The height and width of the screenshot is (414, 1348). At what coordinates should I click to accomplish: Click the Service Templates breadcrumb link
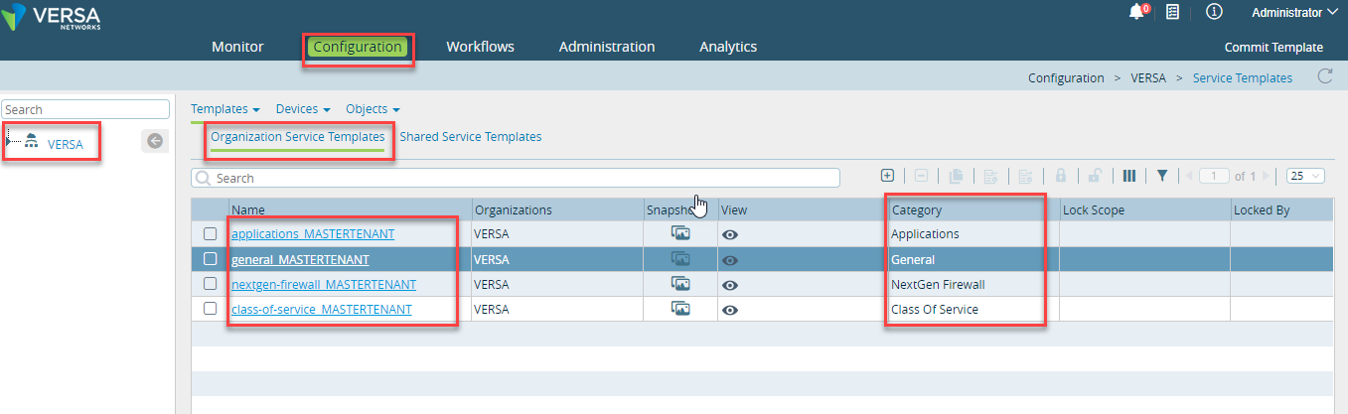[1243, 77]
